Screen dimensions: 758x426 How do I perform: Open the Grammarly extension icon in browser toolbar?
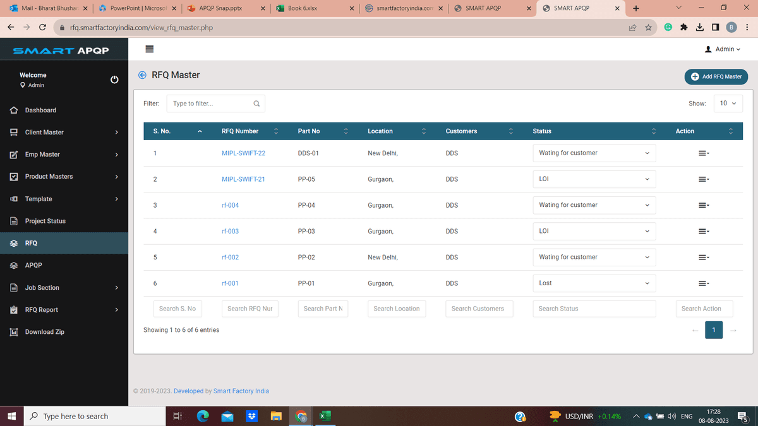coord(668,28)
